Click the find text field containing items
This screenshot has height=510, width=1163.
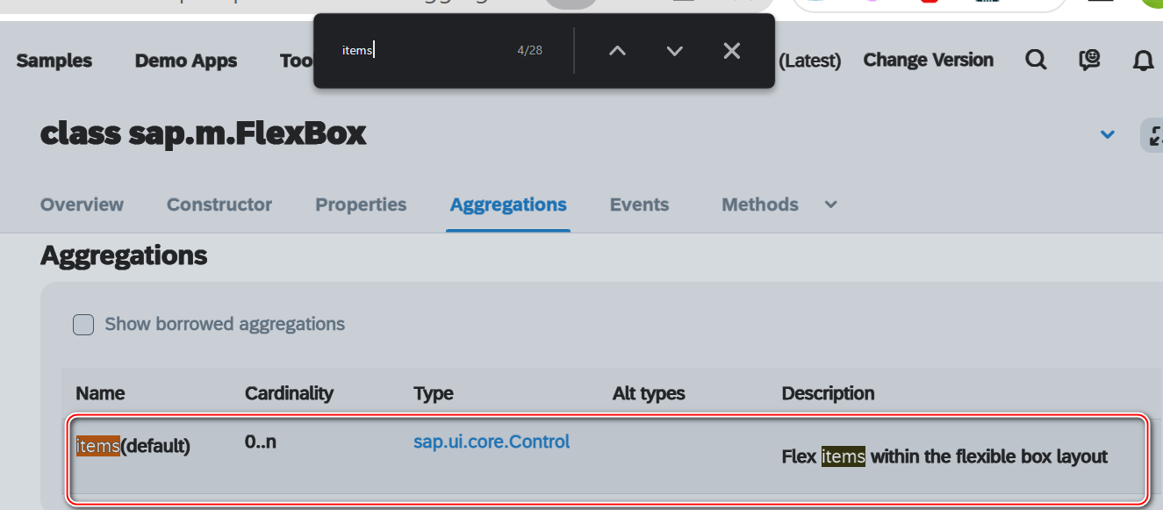pos(421,50)
